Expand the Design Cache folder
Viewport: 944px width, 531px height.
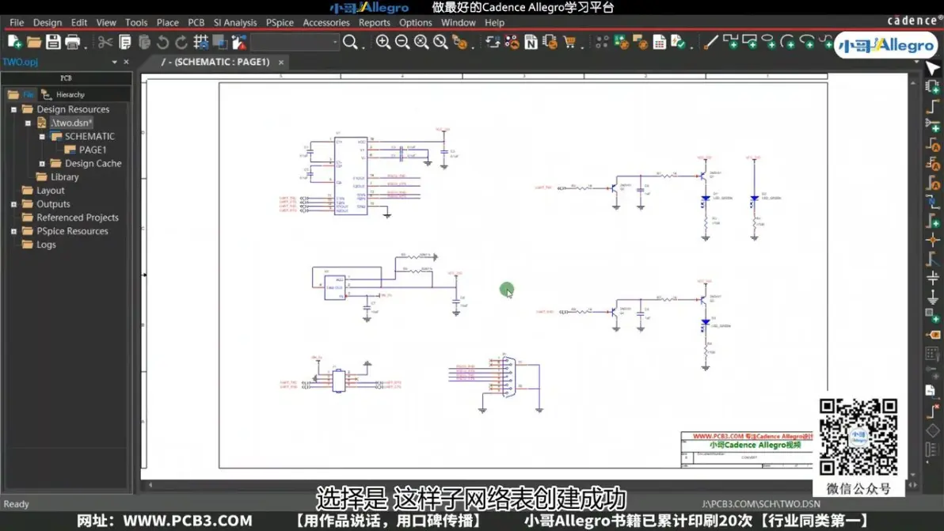[x=42, y=164]
